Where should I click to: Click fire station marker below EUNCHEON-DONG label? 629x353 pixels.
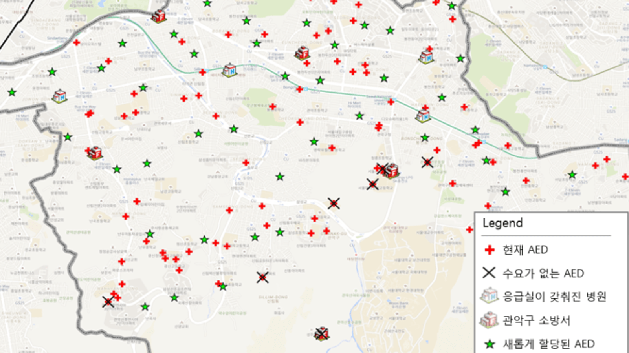pyautogui.click(x=302, y=53)
